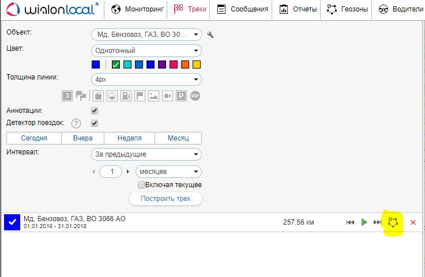Toggle the parking (P) marker icon
425x277 pixels.
[181, 96]
